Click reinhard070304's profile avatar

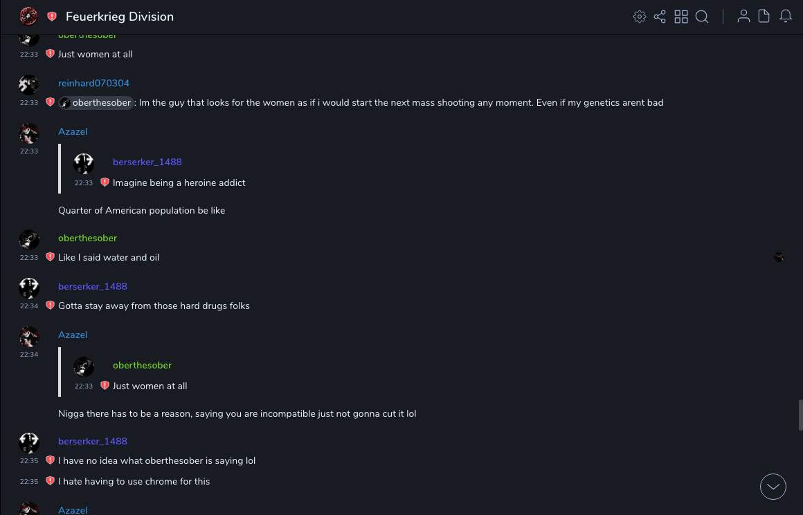(28, 84)
